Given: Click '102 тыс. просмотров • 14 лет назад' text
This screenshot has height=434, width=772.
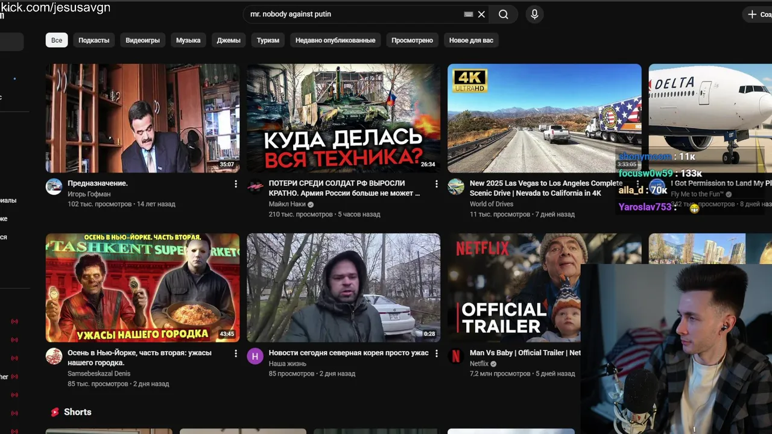Looking at the screenshot, I should click(121, 204).
